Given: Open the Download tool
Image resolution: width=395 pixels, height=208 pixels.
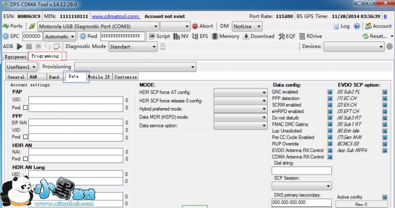Looking at the screenshot, I should point(259,36).
